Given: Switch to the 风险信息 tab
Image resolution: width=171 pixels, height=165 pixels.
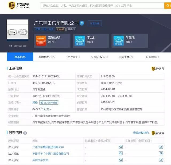Looking at the screenshot, I should [46, 57].
